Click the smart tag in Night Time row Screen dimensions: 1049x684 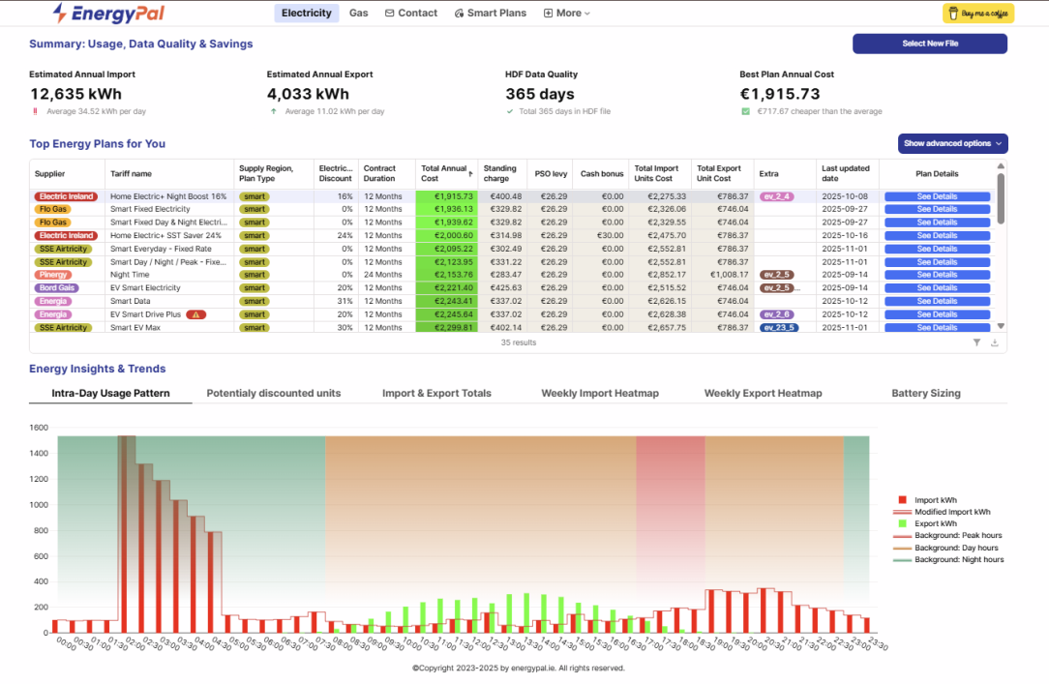(255, 275)
